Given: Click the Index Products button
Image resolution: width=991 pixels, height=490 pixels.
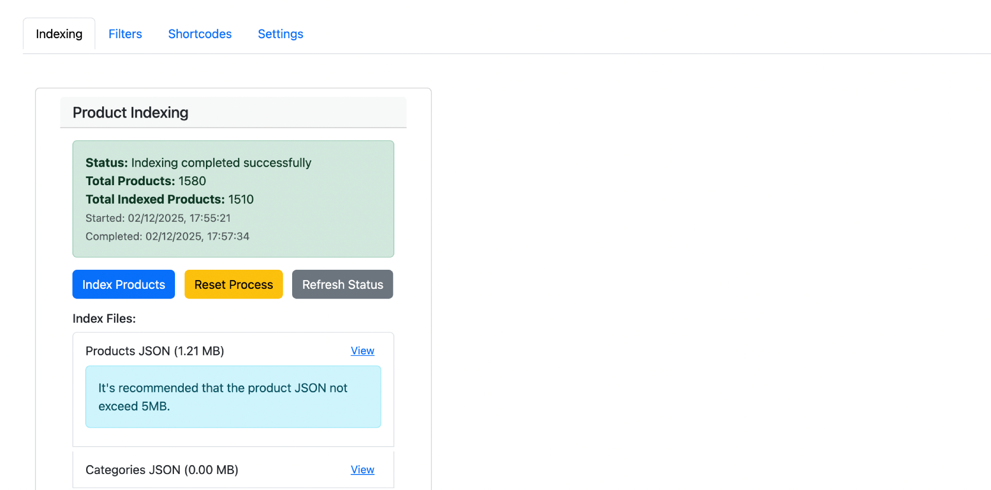Looking at the screenshot, I should point(123,284).
